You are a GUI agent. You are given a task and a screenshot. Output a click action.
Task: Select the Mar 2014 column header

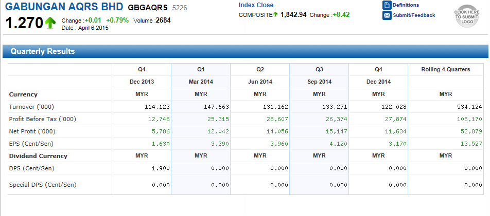pyautogui.click(x=201, y=82)
